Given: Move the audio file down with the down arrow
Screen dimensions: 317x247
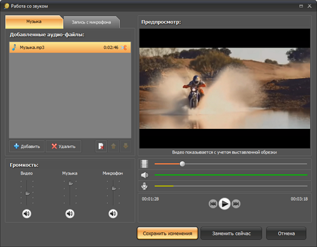Looking at the screenshot, I should 126,146.
